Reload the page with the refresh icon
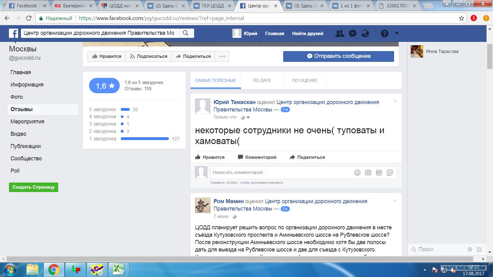This screenshot has height=277, width=493. 29,18
